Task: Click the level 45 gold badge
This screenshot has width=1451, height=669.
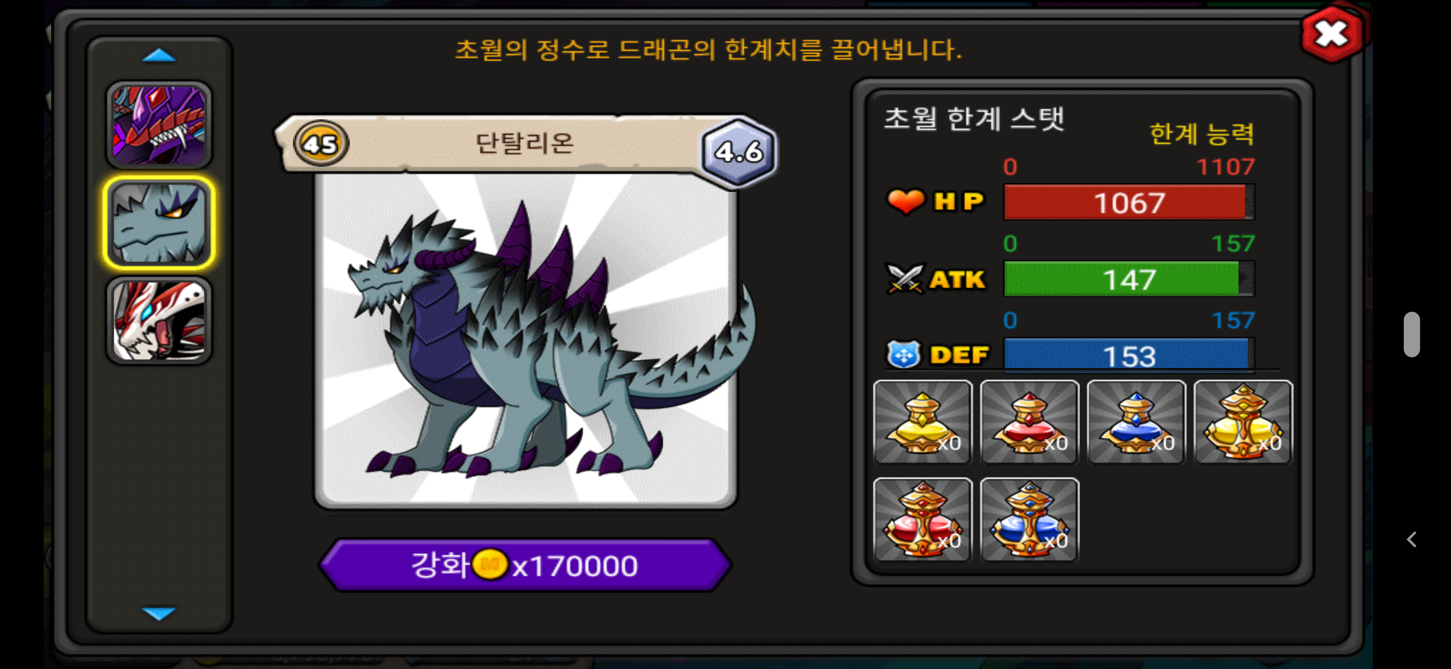Action: click(321, 144)
